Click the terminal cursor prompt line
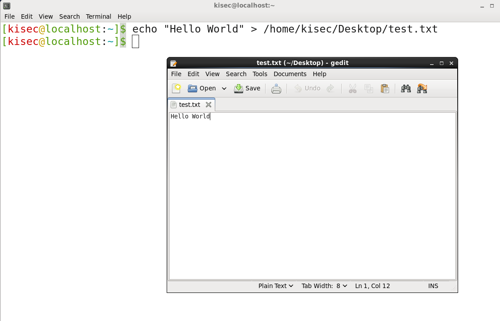500x321 pixels. (x=70, y=41)
